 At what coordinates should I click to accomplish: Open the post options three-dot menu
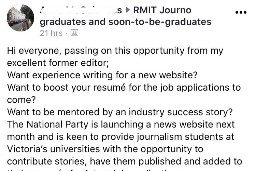pos(241,12)
